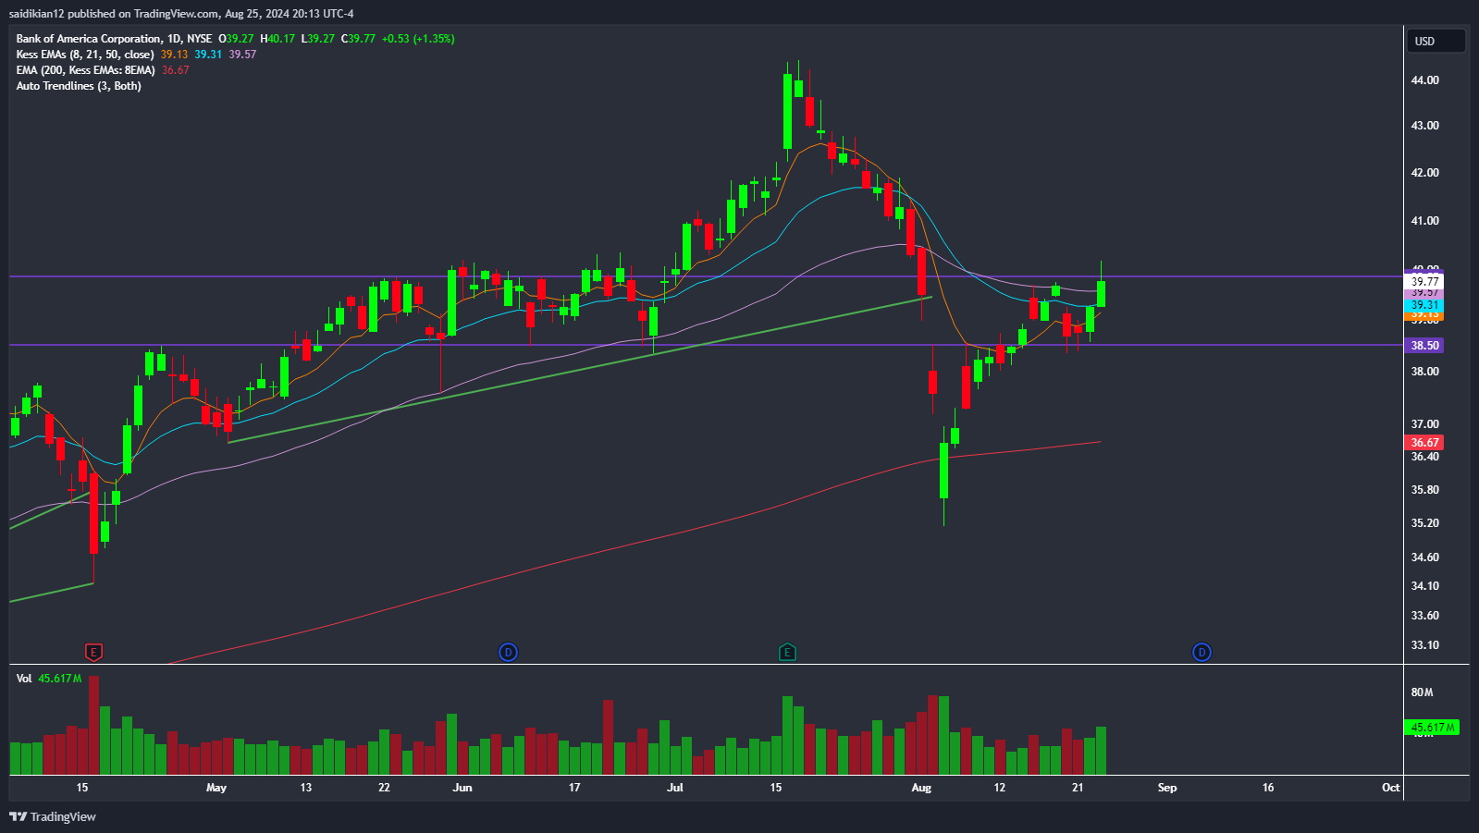Viewport: 1479px width, 833px height.
Task: Click the 38.50 horizontal line price label
Action: coord(1424,345)
